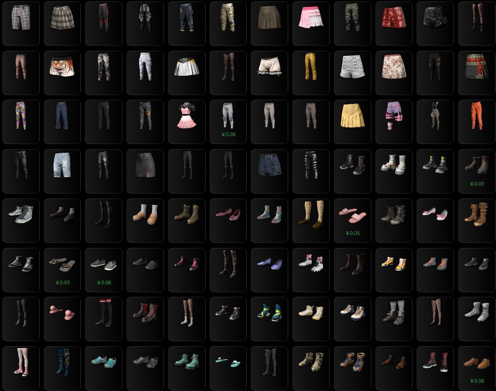Pick the grey plaid shorts
496x391 pixels.
tap(21, 18)
